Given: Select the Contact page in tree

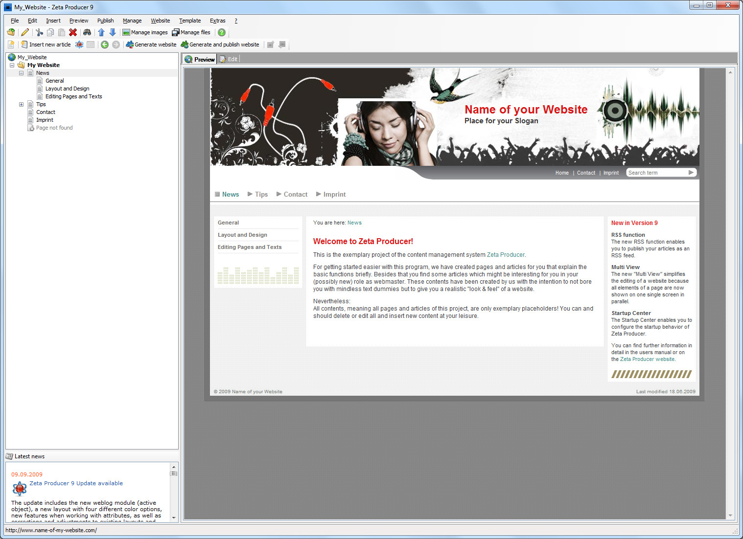Looking at the screenshot, I should (x=46, y=112).
